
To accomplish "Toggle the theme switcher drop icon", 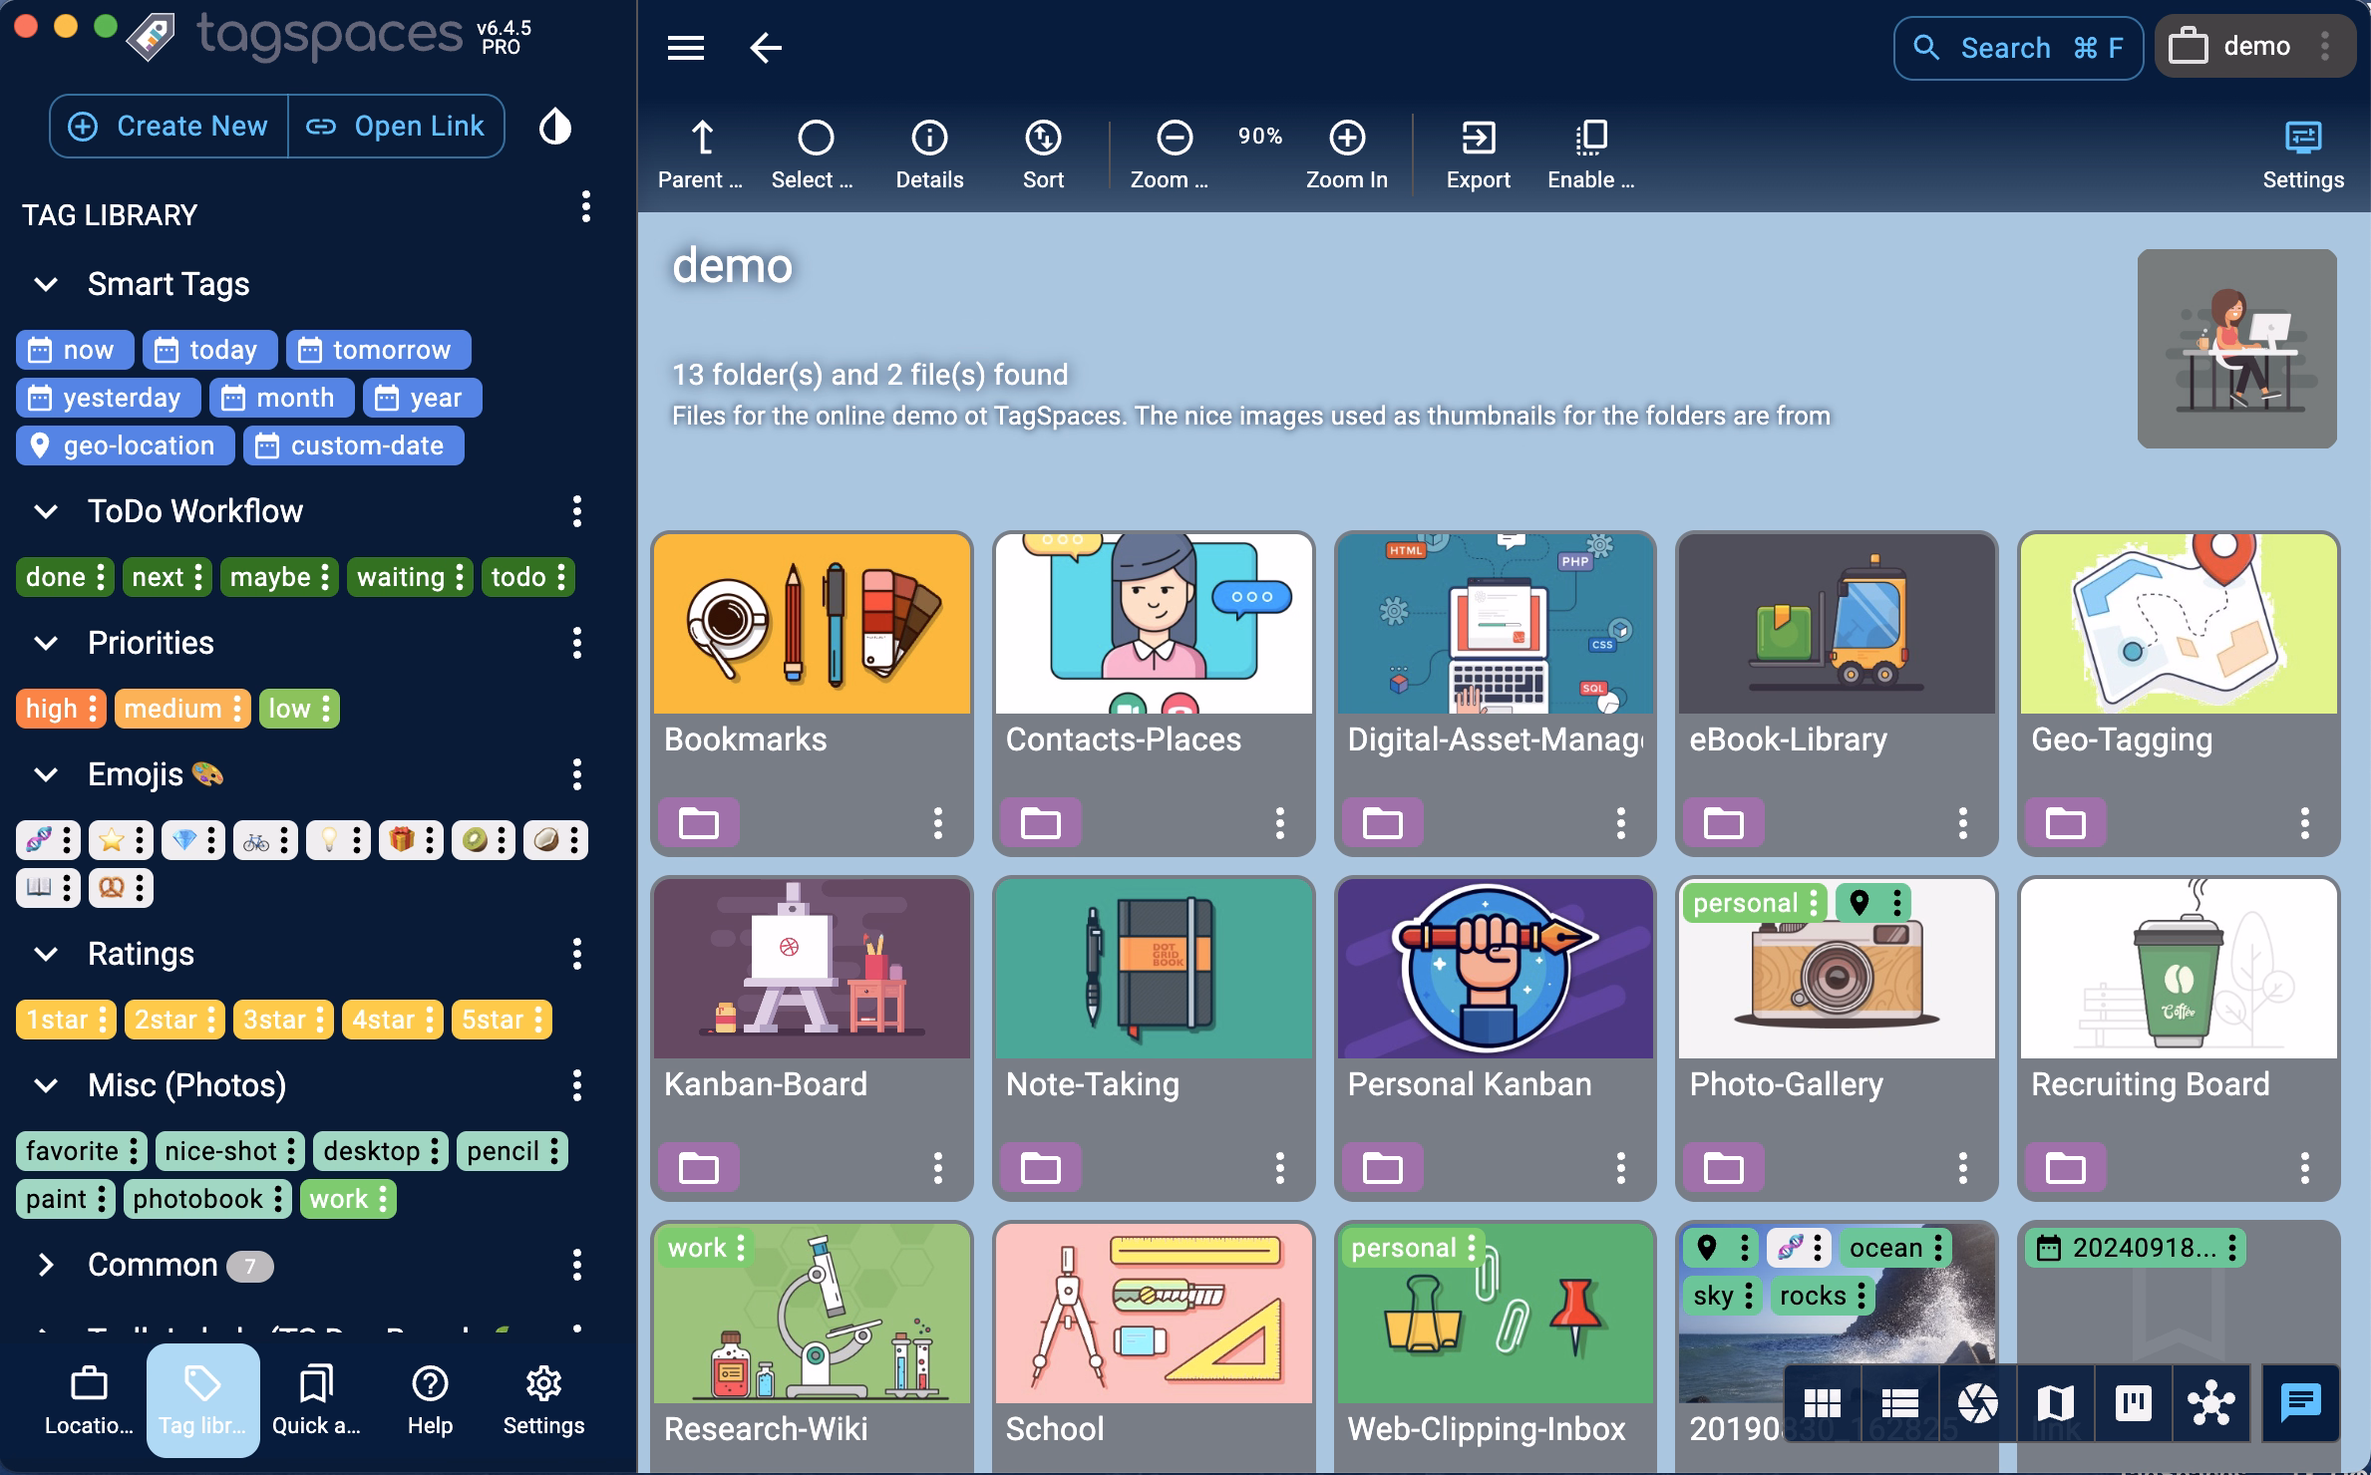I will click(x=555, y=127).
